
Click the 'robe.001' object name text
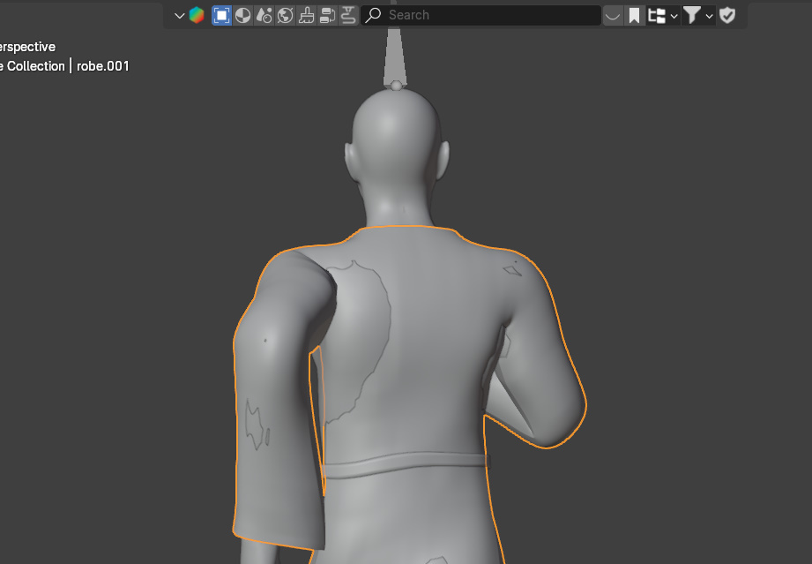[x=102, y=66]
